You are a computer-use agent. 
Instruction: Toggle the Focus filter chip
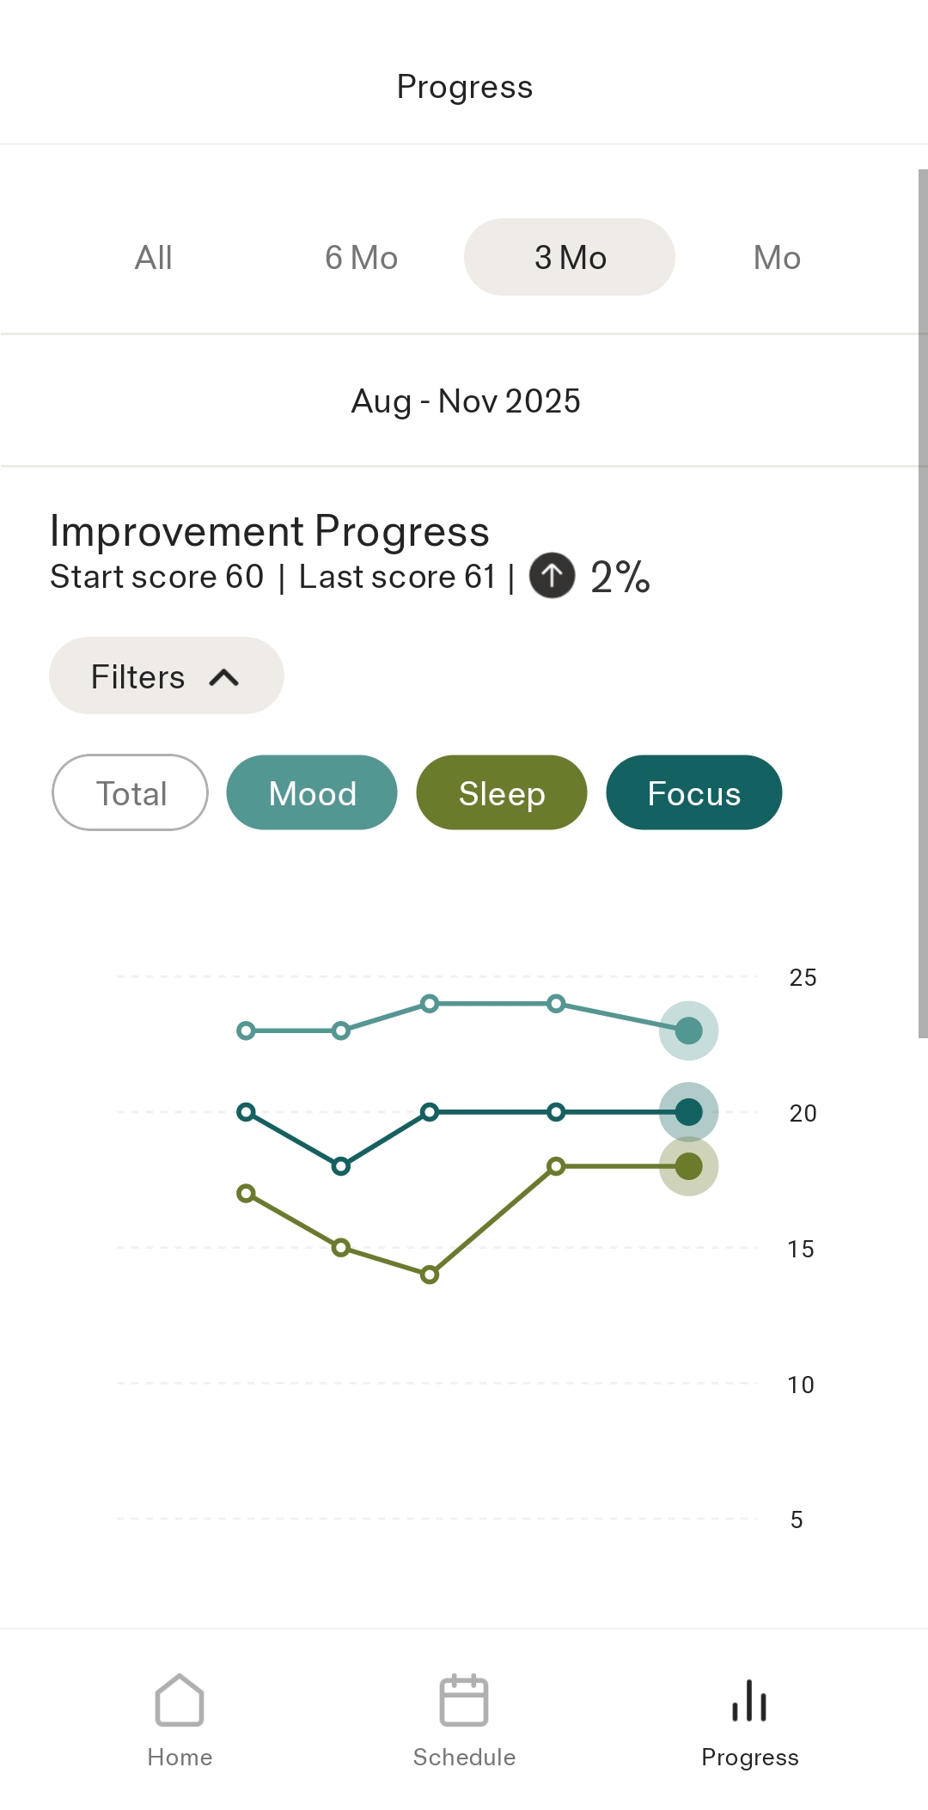tap(694, 792)
